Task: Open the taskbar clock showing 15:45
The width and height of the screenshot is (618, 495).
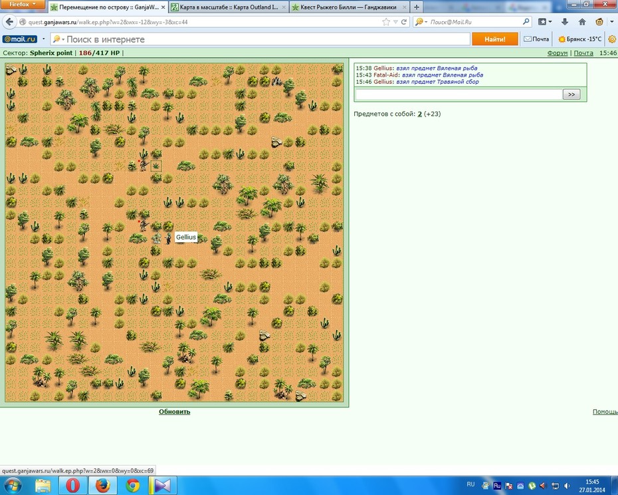Action: 592,486
